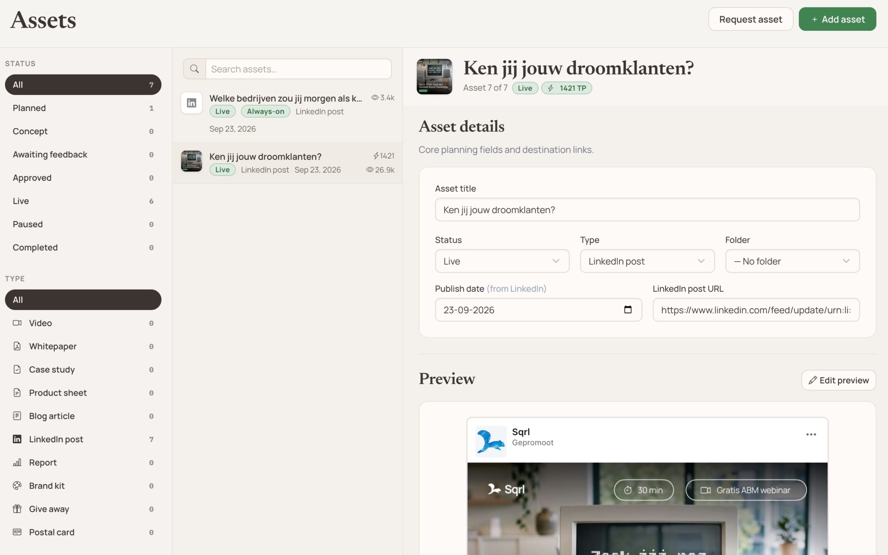
Task: Select the Paused status filter
Action: point(83,224)
